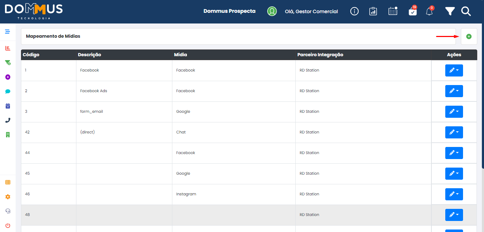Image resolution: width=484 pixels, height=232 pixels.
Task: Open the calendar icon in the top header
Action: [393, 11]
